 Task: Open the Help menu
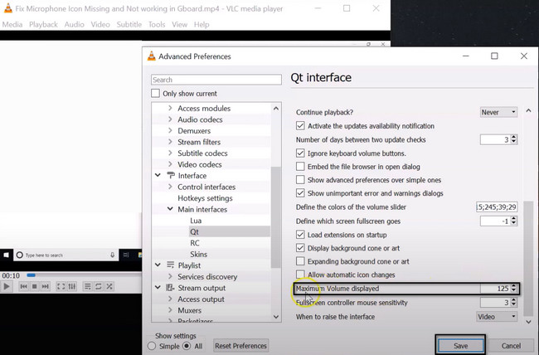(202, 24)
